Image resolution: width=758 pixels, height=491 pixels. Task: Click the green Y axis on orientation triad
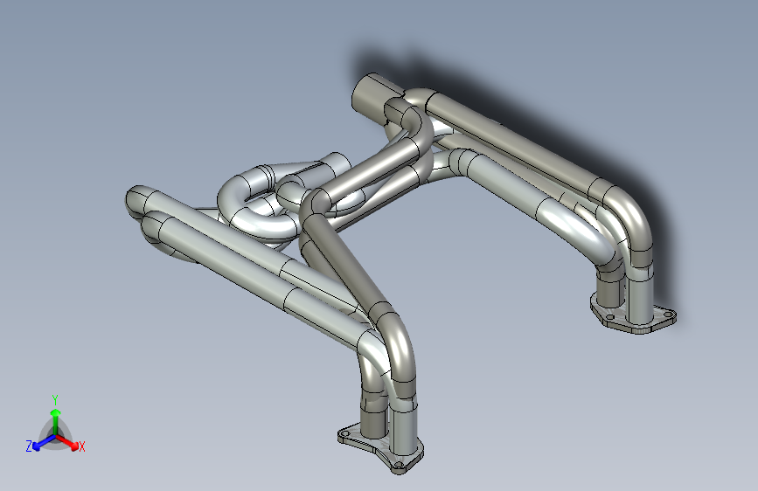coord(56,420)
